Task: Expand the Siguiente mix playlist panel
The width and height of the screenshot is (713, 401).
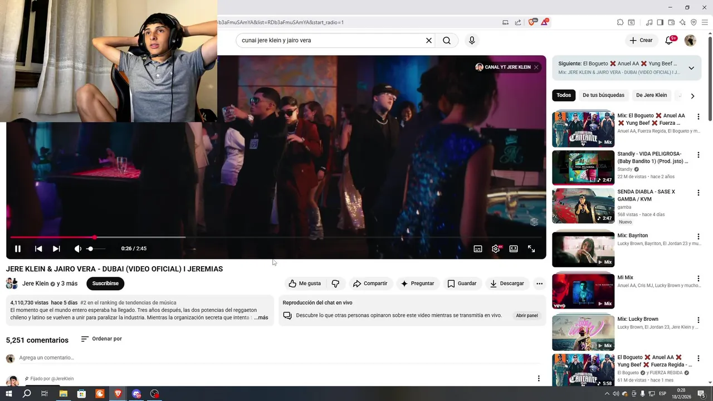Action: coord(691,68)
